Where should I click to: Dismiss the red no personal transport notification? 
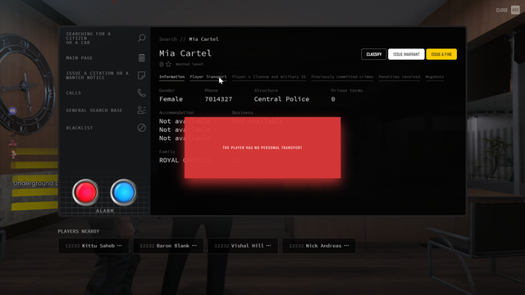(x=262, y=147)
